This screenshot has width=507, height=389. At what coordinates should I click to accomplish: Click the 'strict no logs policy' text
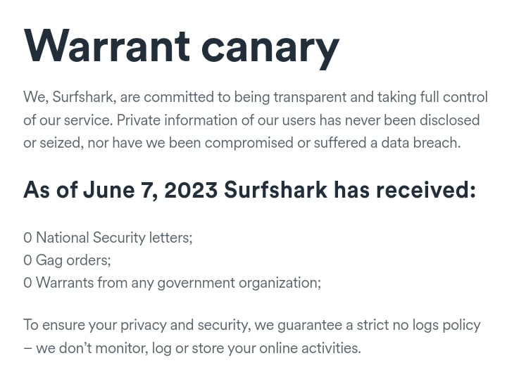pyautogui.click(x=418, y=326)
